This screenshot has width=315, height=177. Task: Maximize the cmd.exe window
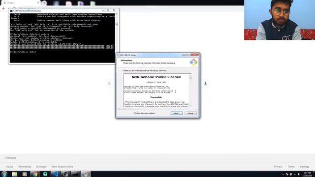tap(108, 10)
